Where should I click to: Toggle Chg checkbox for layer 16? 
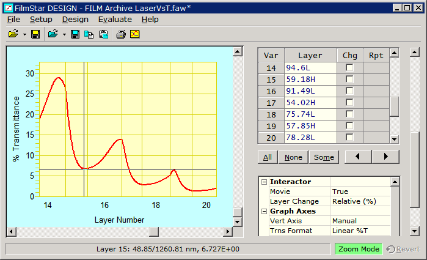click(x=349, y=91)
